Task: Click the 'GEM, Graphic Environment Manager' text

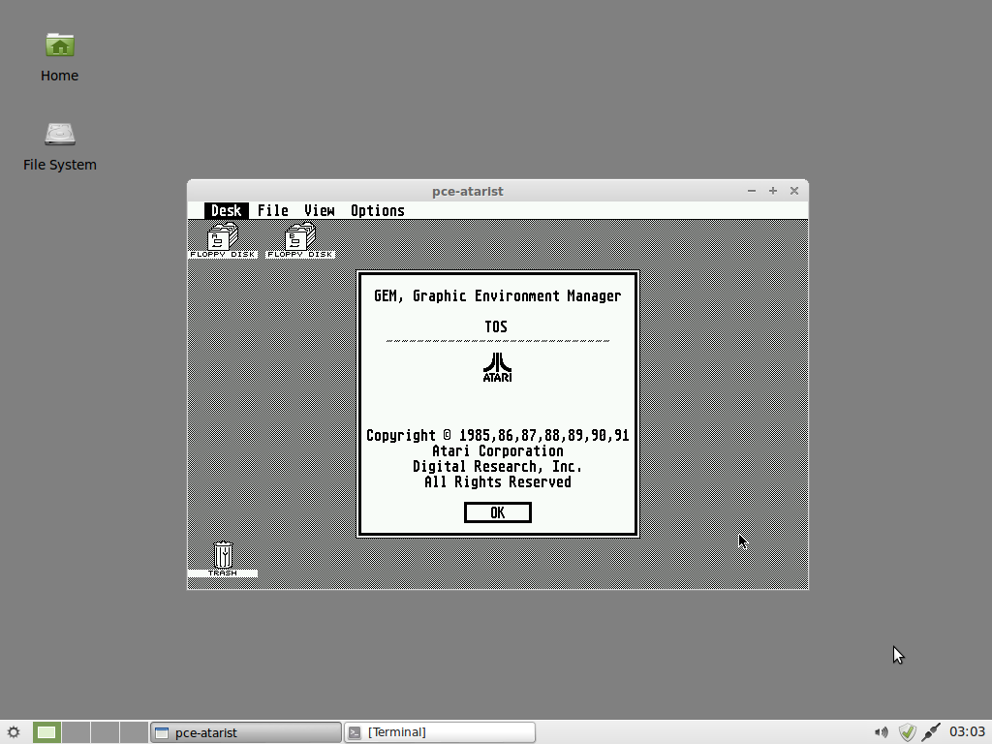Action: click(x=498, y=296)
